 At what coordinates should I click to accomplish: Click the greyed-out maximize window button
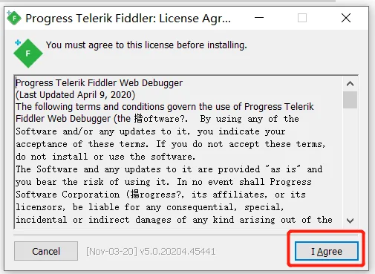pos(302,18)
